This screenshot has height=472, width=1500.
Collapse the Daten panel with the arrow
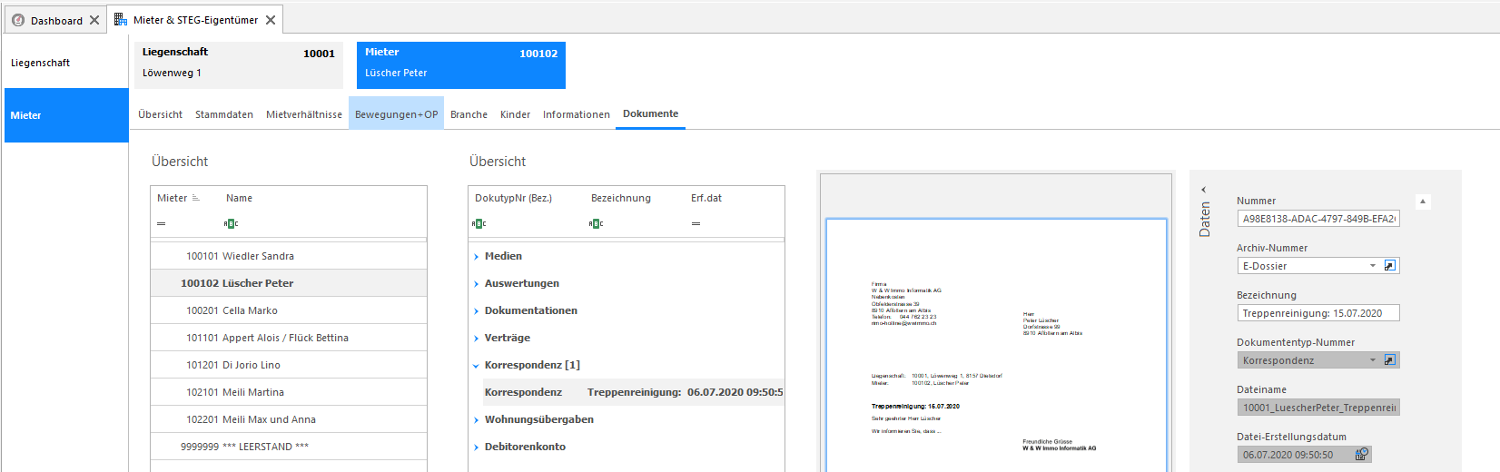[1204, 190]
